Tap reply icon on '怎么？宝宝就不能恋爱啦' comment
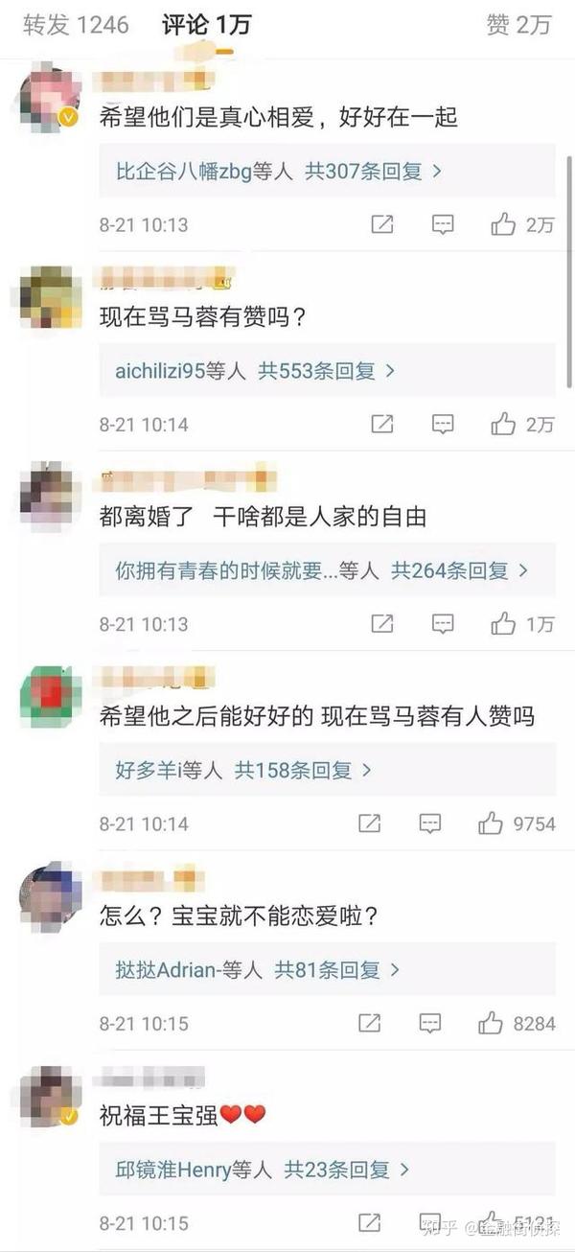The height and width of the screenshot is (1252, 575). pos(430,1023)
